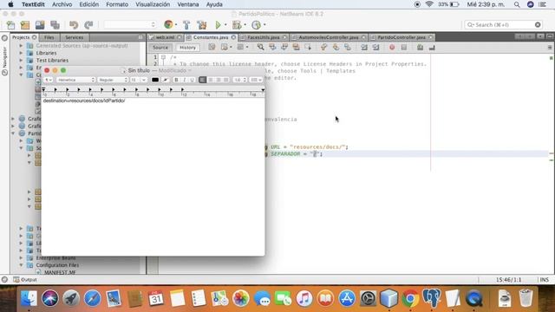
Task: Click Profile Project clock icon
Action: [256, 25]
